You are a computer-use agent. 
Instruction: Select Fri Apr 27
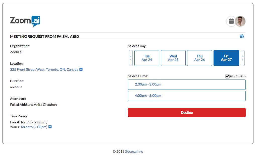pos(226,58)
